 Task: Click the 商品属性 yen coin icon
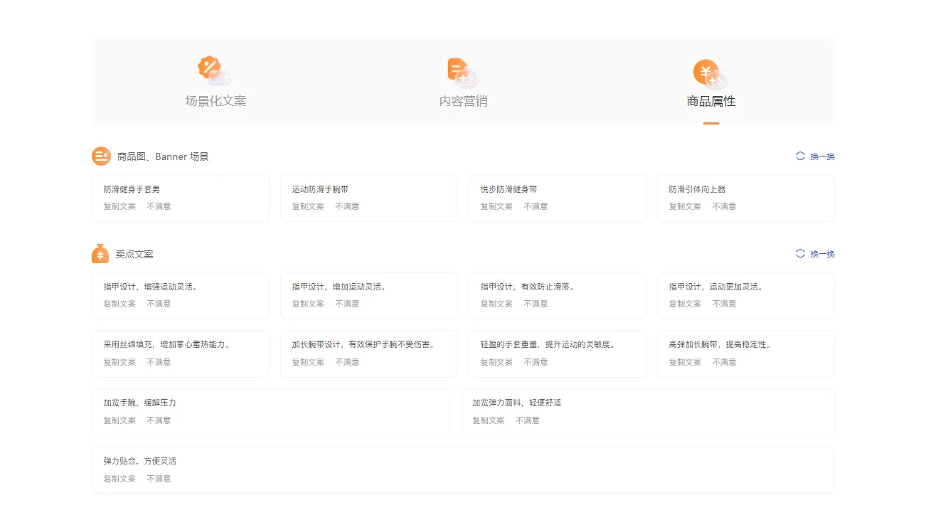[x=710, y=74]
